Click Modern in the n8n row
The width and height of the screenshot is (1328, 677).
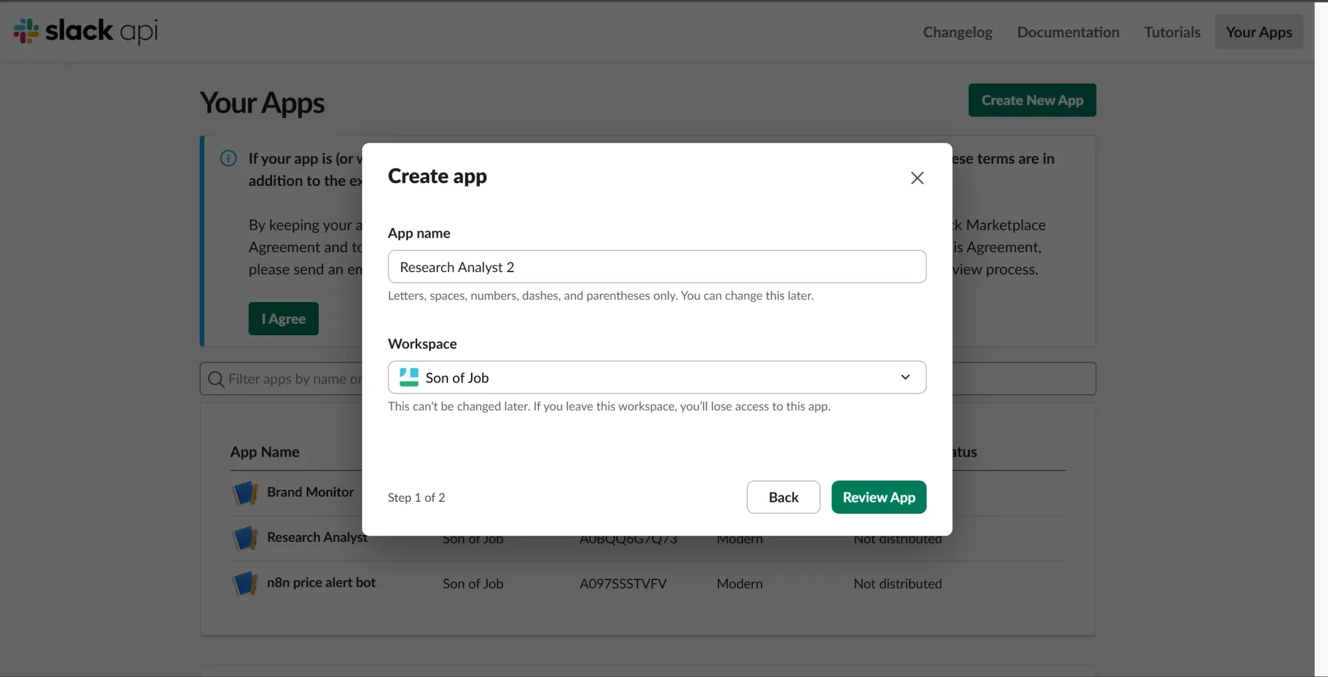(x=740, y=583)
